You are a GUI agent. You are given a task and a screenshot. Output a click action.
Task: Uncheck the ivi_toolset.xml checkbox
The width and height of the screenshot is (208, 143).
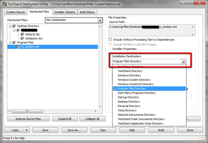pyautogui.click(x=18, y=47)
